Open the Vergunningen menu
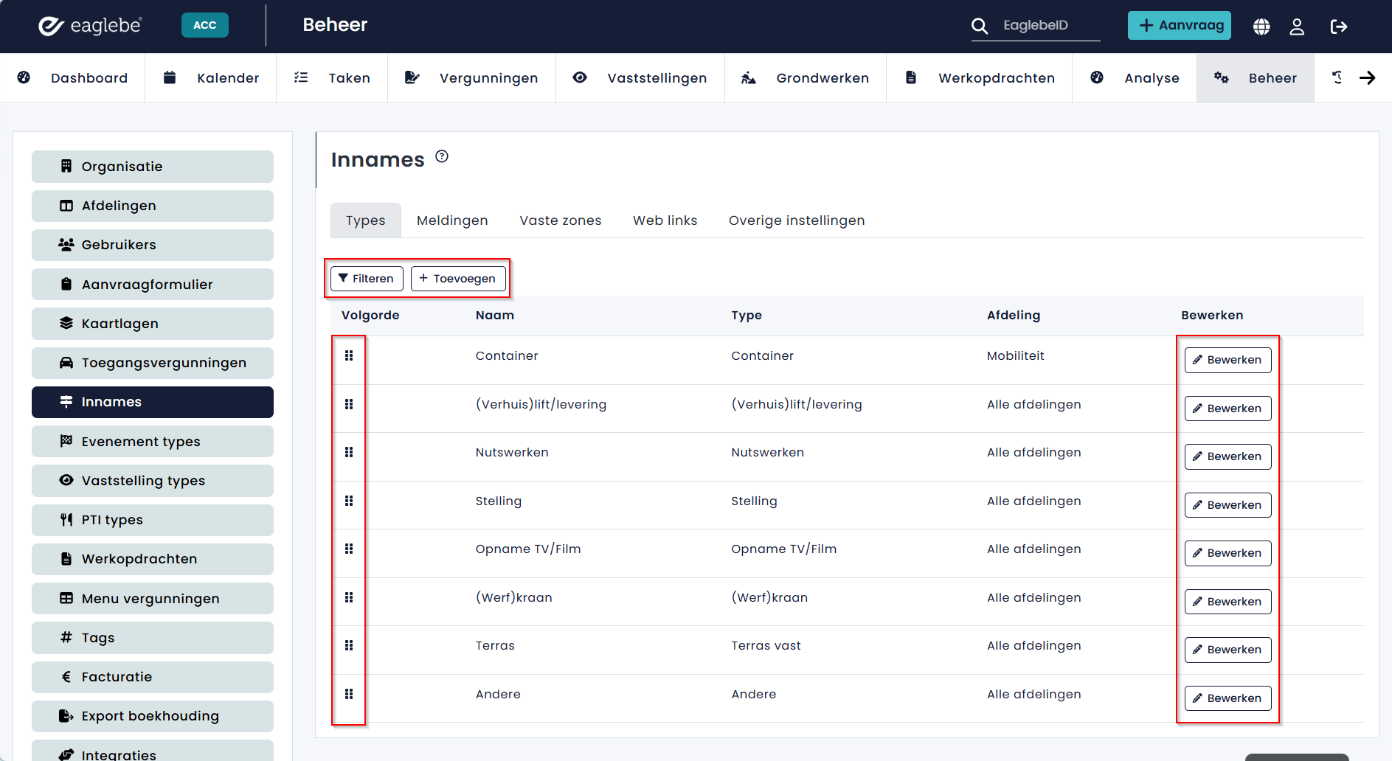1392x761 pixels. 471,77
